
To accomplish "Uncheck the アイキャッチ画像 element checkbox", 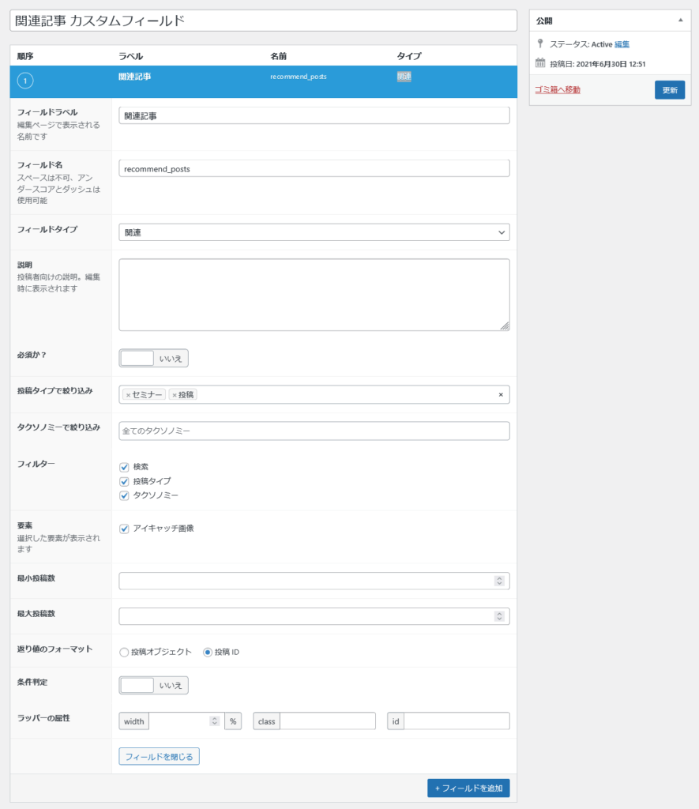I will click(124, 530).
